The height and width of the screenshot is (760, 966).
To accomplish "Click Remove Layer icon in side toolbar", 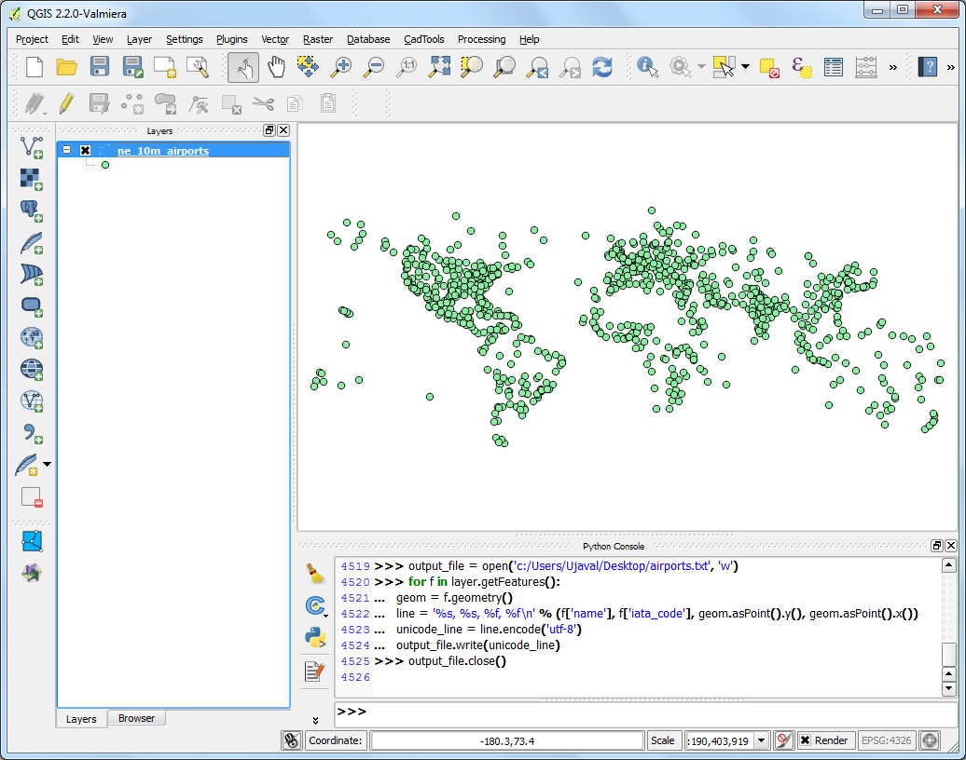I will pos(32,496).
